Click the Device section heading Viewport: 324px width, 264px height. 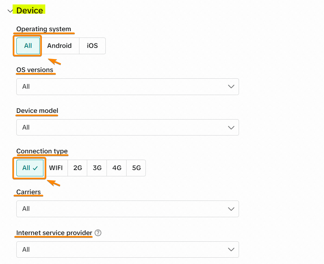30,10
